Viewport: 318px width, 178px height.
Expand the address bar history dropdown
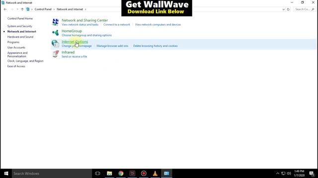coord(283,9)
